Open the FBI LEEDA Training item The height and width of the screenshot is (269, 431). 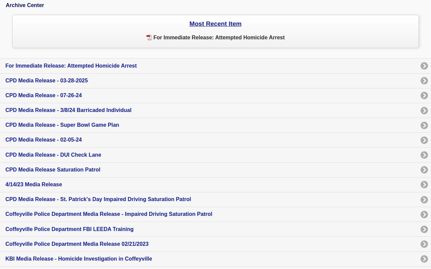(x=215, y=229)
